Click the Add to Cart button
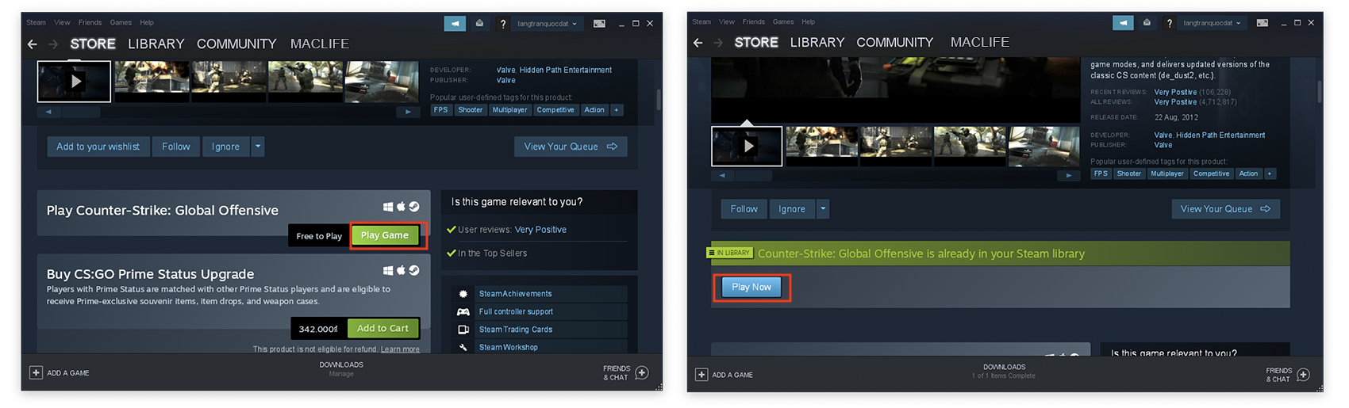The image size is (1349, 408). (382, 329)
